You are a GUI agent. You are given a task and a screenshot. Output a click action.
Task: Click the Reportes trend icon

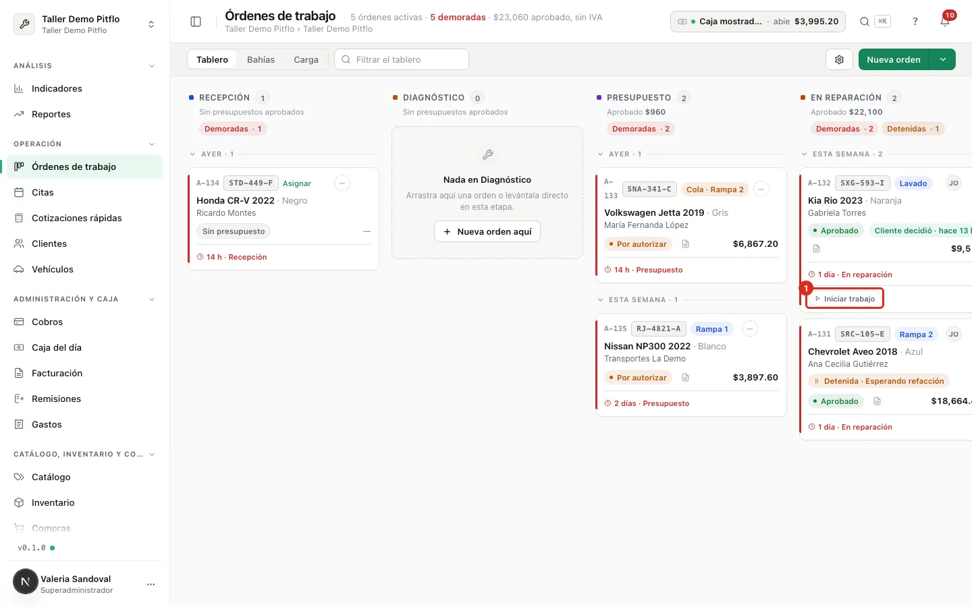point(19,114)
